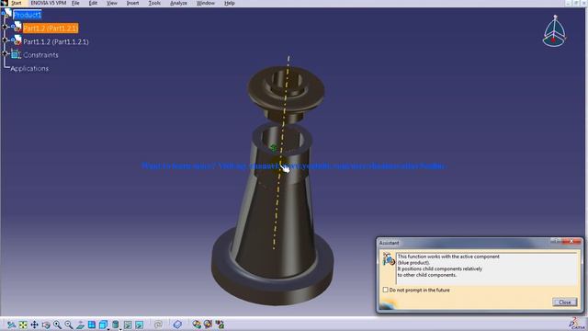Click the Product1 document icon in tree
588x331 pixels.
(7, 13)
